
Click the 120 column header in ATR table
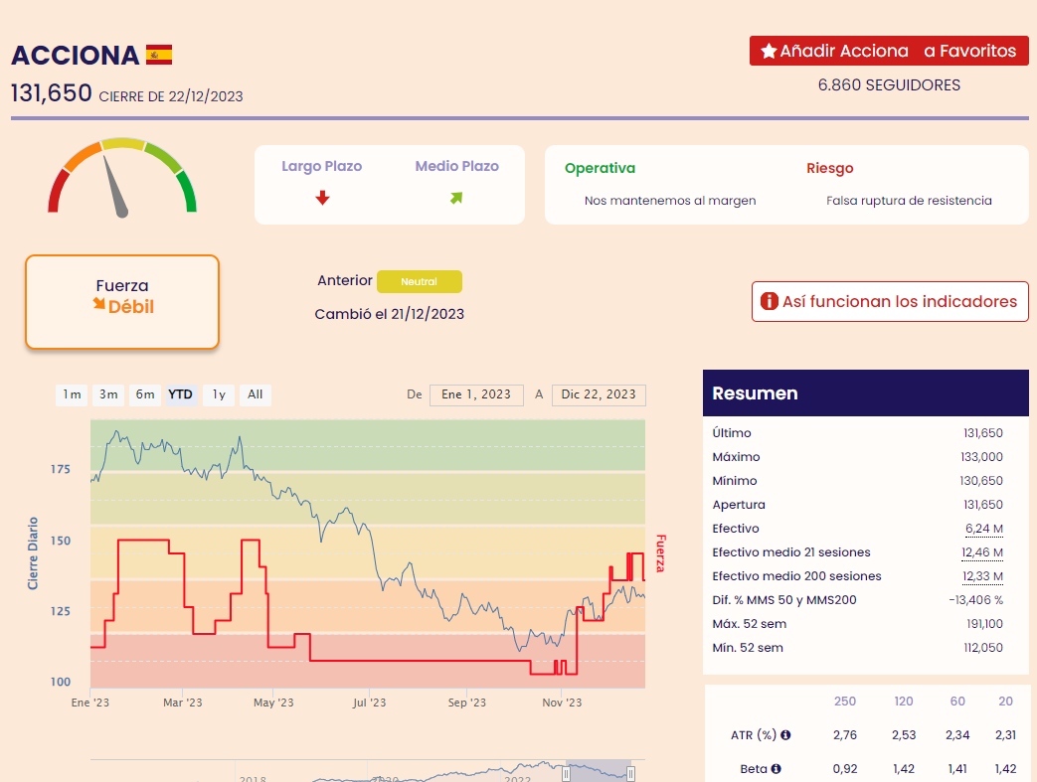click(904, 702)
